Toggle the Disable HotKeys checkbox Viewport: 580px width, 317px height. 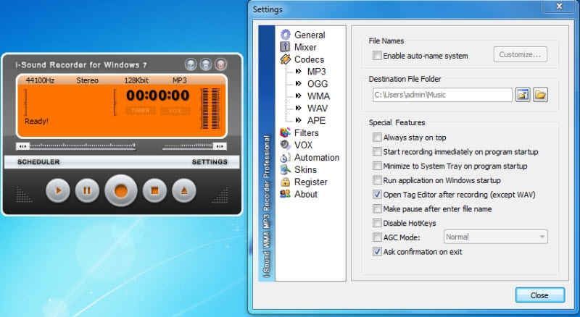click(377, 223)
